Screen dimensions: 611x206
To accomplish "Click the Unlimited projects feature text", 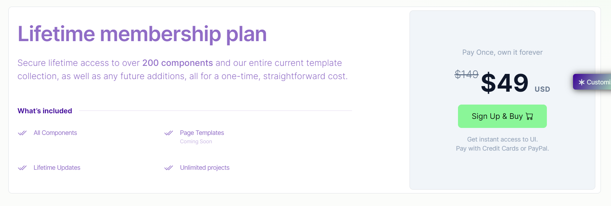I will point(205,168).
